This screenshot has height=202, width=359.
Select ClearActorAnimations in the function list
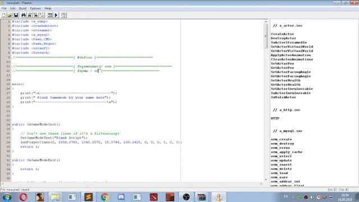[292, 59]
